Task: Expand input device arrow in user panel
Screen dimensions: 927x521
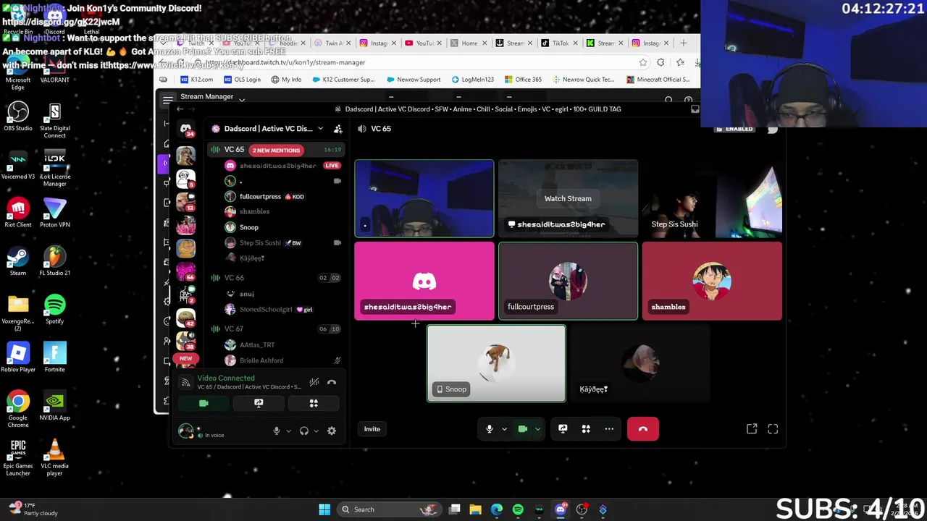Action: pyautogui.click(x=288, y=431)
